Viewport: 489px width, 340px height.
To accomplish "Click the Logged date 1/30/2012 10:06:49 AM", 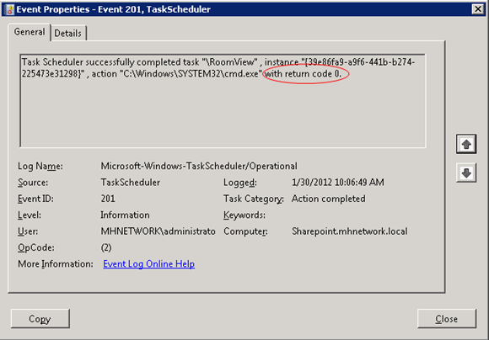I will [338, 183].
